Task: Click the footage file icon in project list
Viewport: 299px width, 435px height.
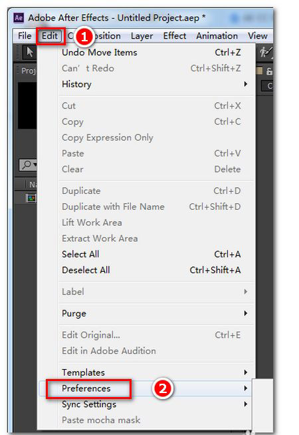Action: point(31,198)
